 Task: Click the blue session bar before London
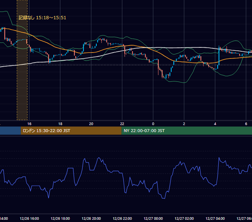10,131
